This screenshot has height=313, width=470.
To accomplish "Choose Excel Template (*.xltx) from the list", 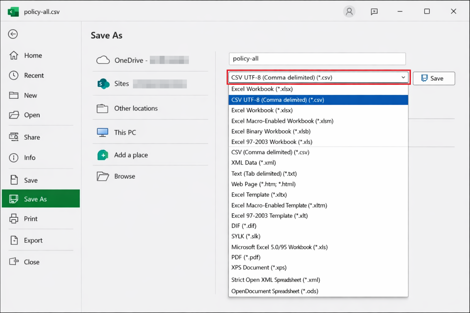I will (318, 195).
